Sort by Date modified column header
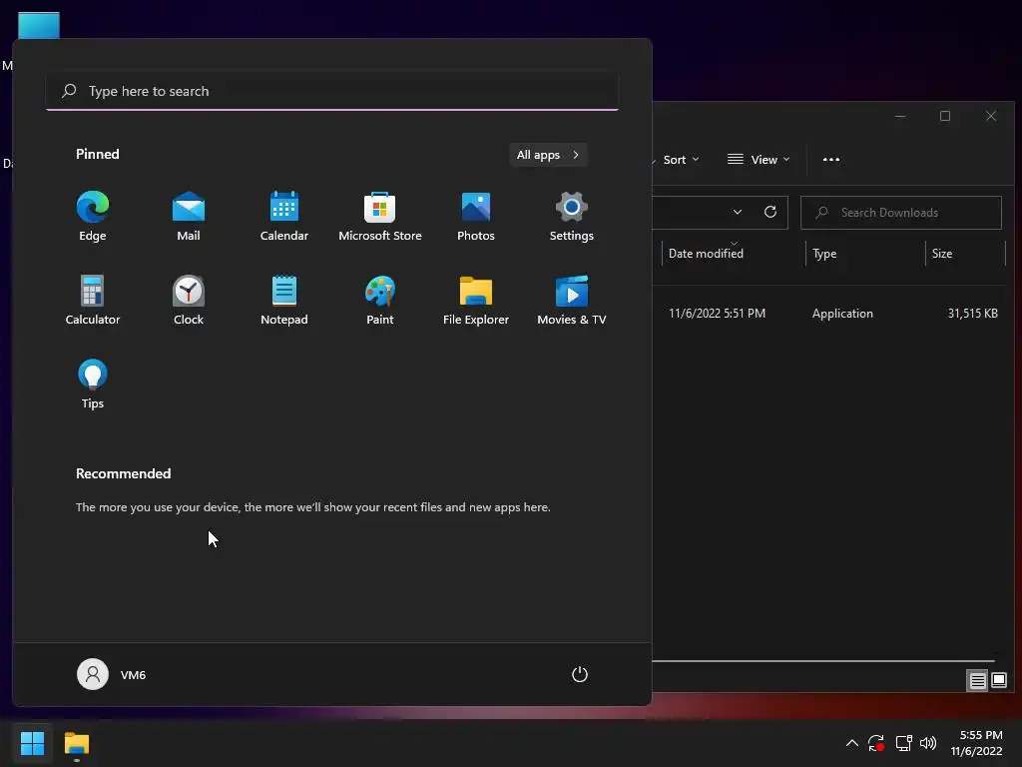Image resolution: width=1022 pixels, height=767 pixels. tap(734, 253)
